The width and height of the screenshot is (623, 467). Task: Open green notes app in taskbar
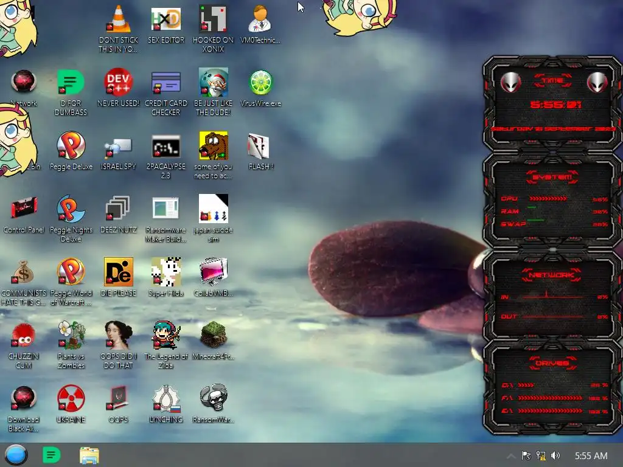point(52,455)
